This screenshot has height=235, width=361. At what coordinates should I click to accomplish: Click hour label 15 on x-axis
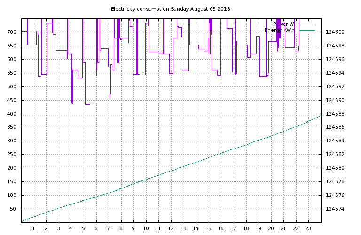pyautogui.click(x=208, y=228)
